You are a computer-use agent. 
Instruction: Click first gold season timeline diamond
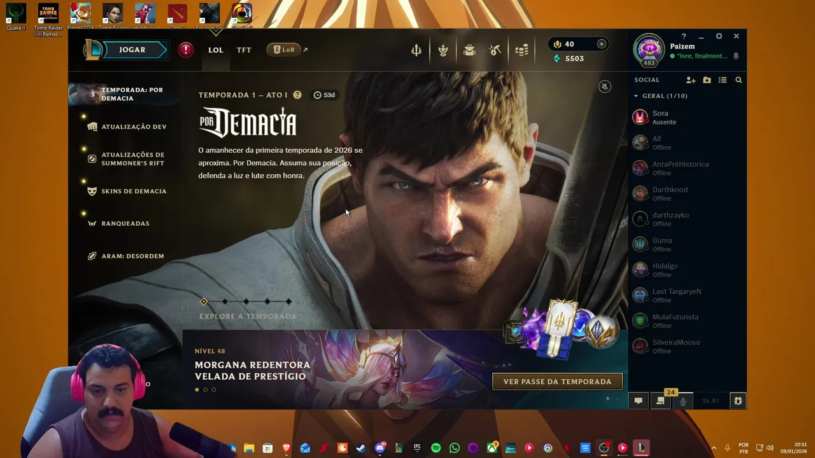[204, 302]
